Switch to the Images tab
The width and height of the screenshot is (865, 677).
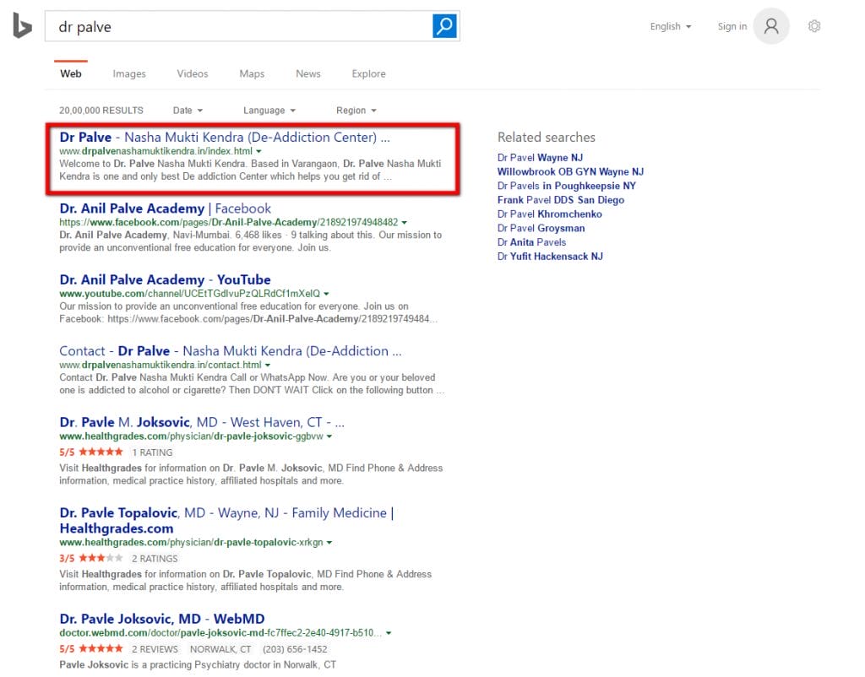(129, 73)
